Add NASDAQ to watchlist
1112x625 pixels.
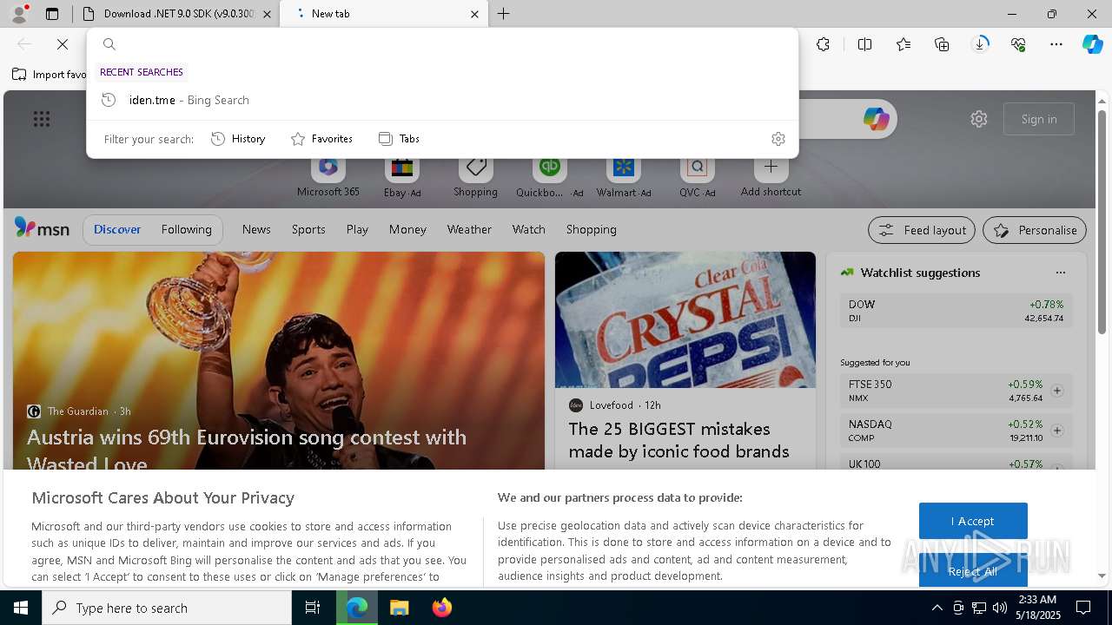(x=1057, y=431)
